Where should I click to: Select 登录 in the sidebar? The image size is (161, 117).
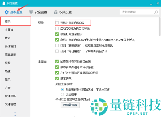click(x=16, y=21)
